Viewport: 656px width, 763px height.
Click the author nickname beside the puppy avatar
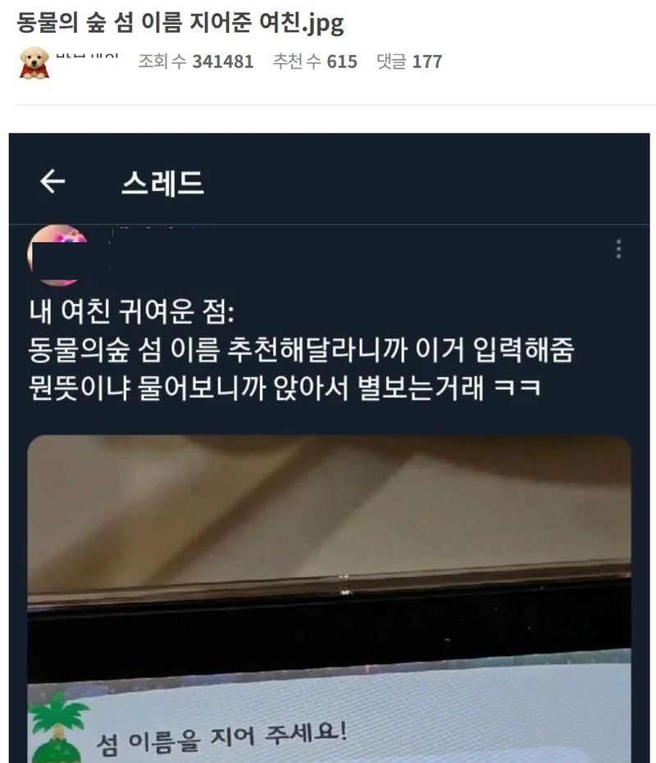[87, 57]
